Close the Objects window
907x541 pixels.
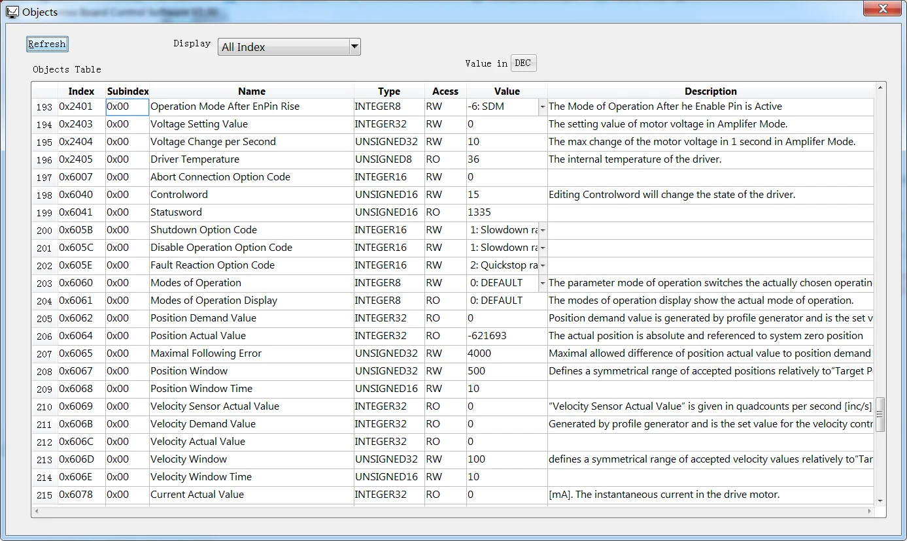click(883, 8)
